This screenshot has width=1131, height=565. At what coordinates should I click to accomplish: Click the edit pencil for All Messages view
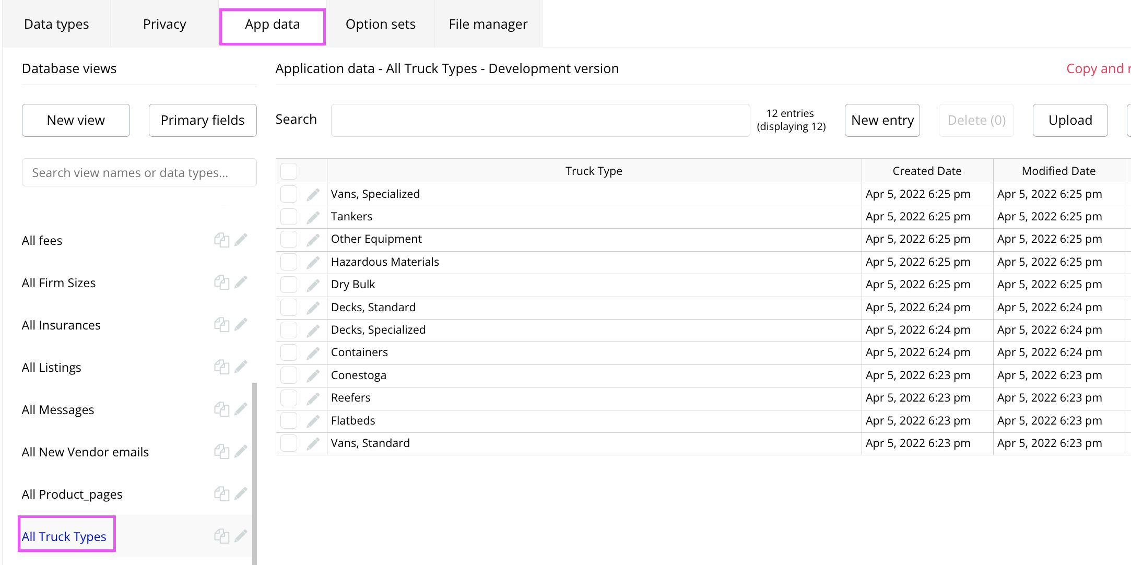tap(241, 409)
